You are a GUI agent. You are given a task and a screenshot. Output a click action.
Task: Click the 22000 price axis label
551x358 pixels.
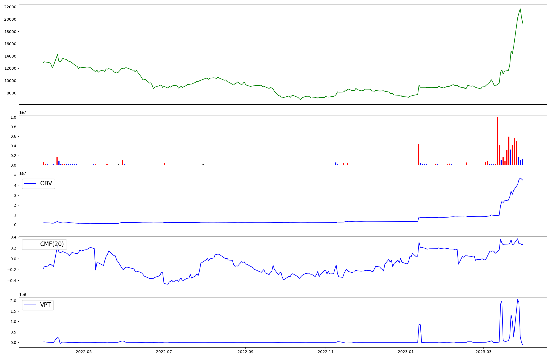10,7
